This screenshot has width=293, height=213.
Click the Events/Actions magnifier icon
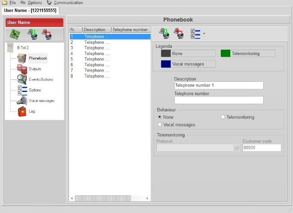pos(22,79)
